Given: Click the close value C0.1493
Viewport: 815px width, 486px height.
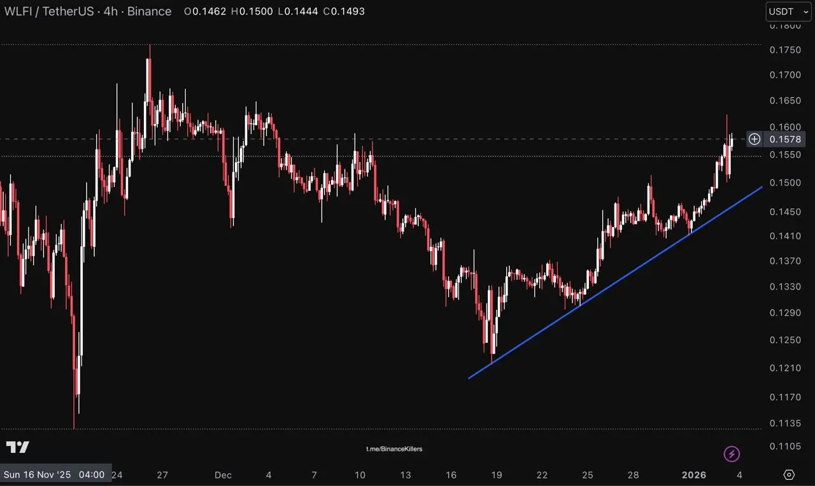Looking at the screenshot, I should click(x=344, y=11).
